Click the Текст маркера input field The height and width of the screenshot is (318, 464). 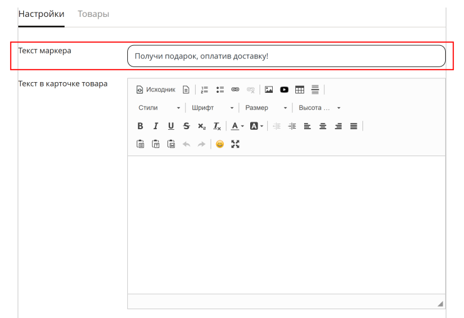(286, 56)
